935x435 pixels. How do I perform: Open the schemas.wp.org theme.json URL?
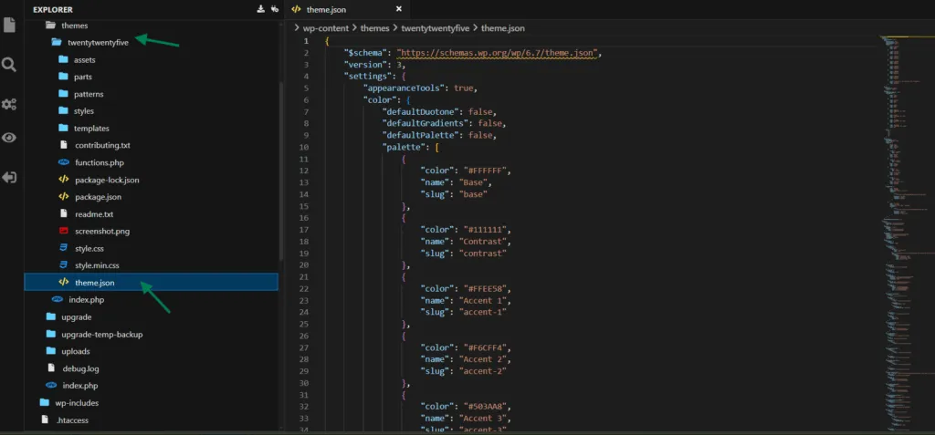coord(498,53)
